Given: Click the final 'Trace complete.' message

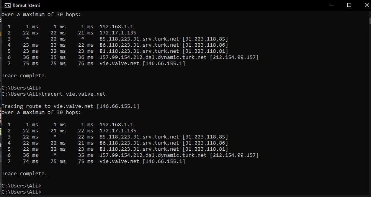Looking at the screenshot, I should click(25, 173).
